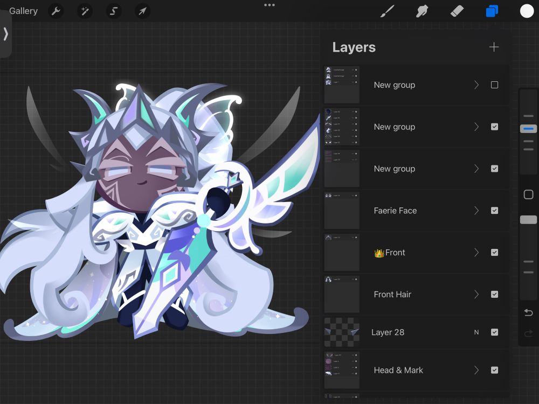
Task: Select the Transform arrow tool
Action: point(142,11)
